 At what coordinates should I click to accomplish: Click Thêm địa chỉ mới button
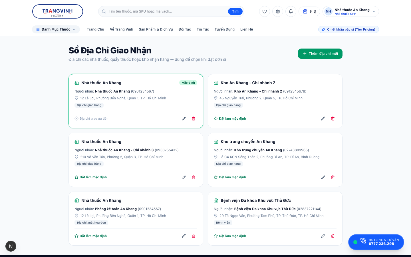[x=320, y=54]
